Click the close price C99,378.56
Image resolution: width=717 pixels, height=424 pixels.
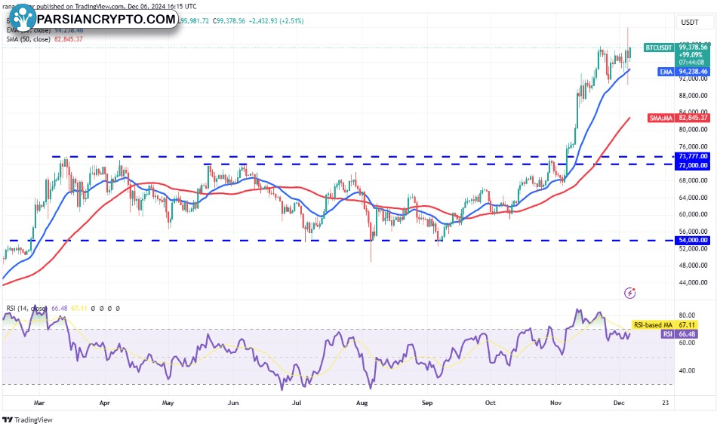(229, 21)
